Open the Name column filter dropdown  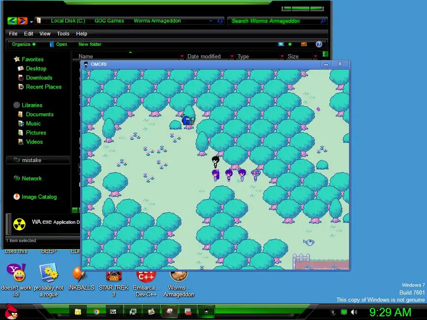pyautogui.click(x=182, y=56)
